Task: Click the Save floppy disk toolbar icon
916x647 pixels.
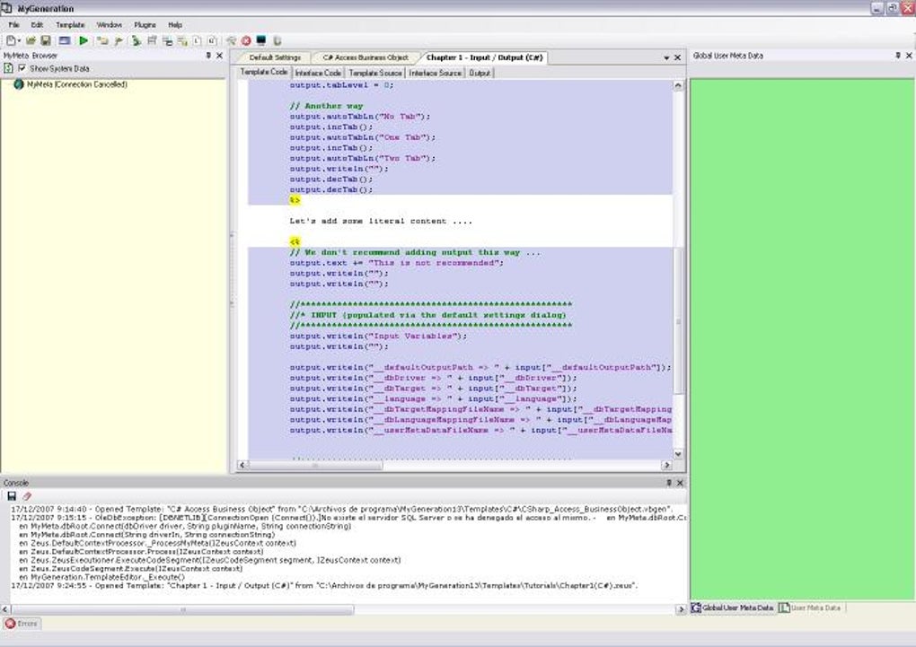Action: [x=45, y=40]
